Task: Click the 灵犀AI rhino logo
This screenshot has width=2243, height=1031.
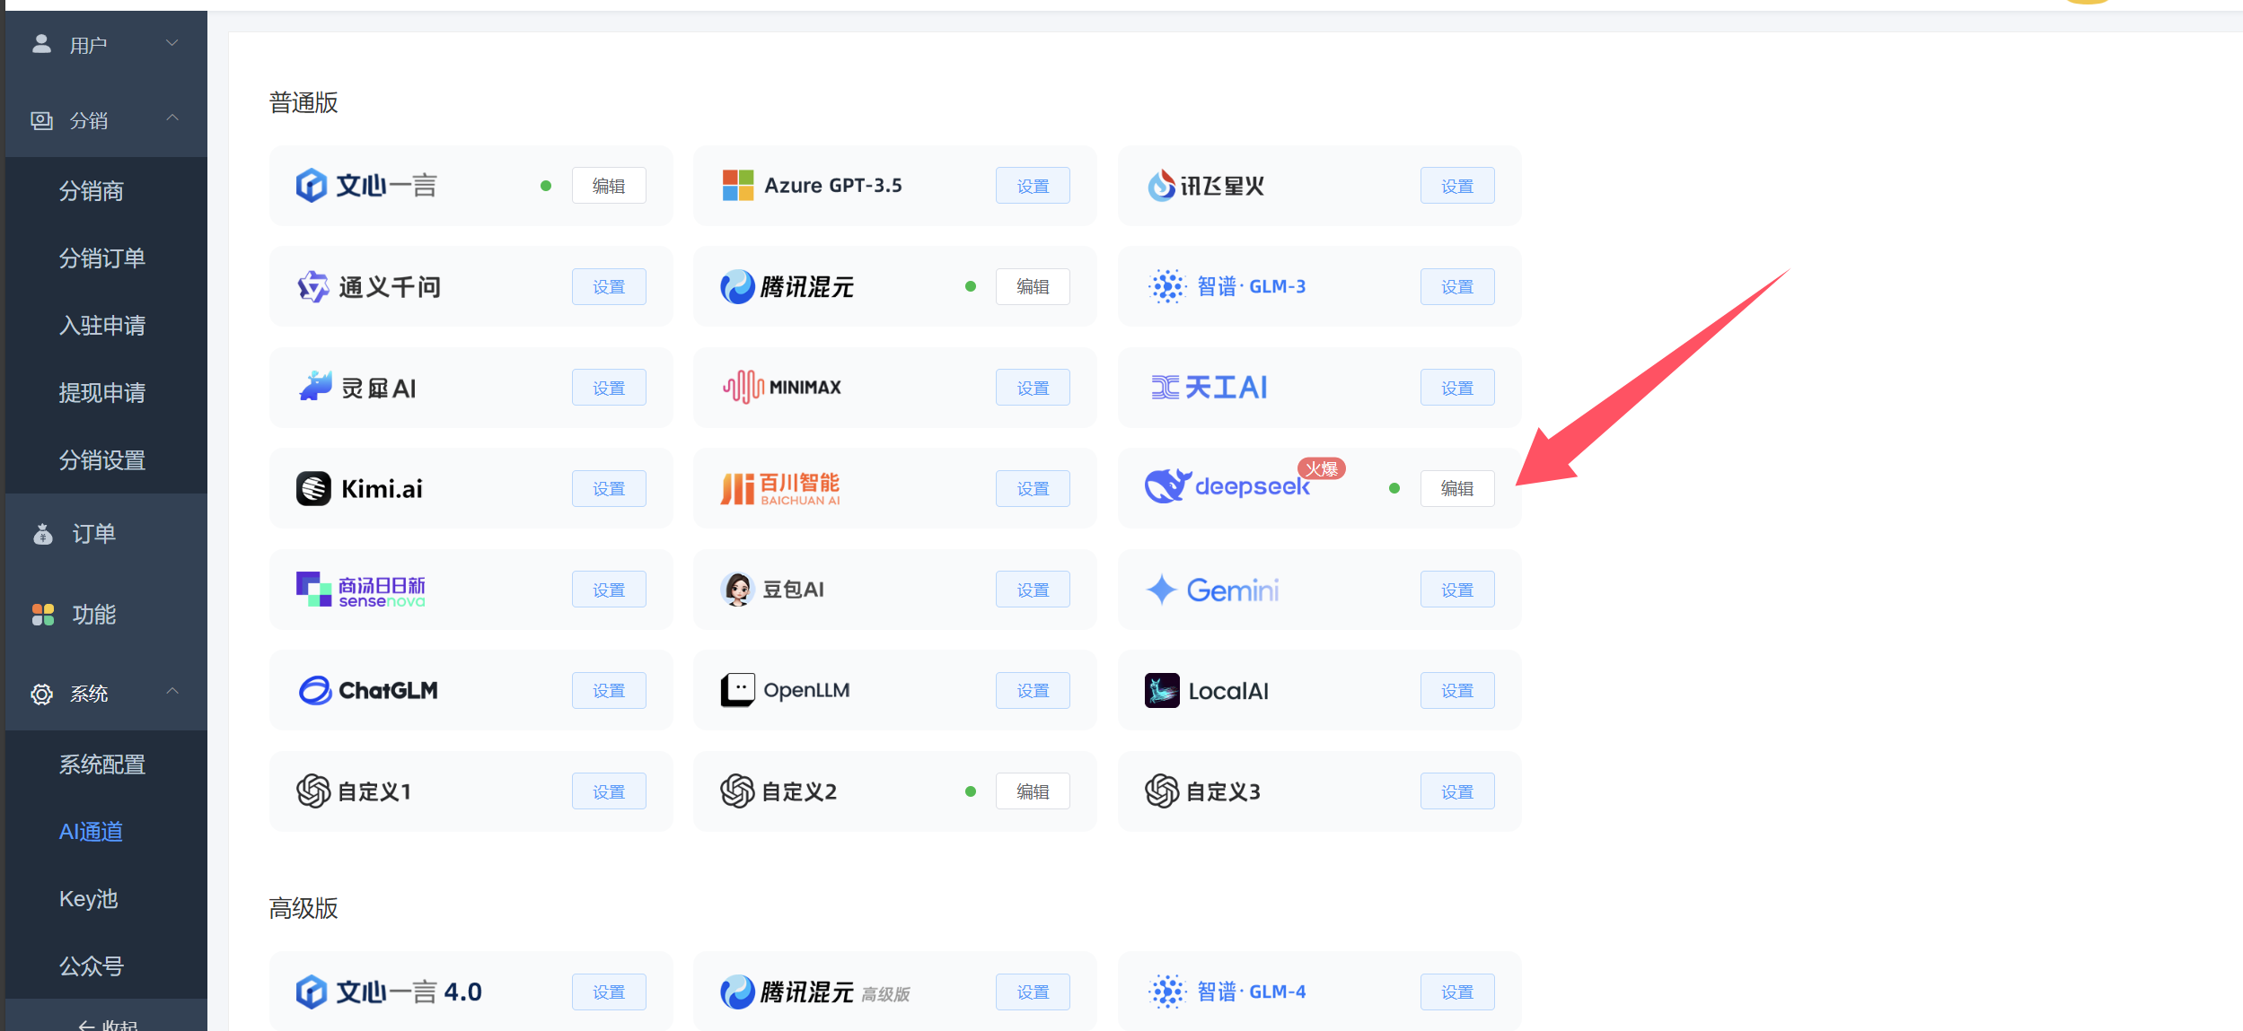Action: click(x=315, y=387)
